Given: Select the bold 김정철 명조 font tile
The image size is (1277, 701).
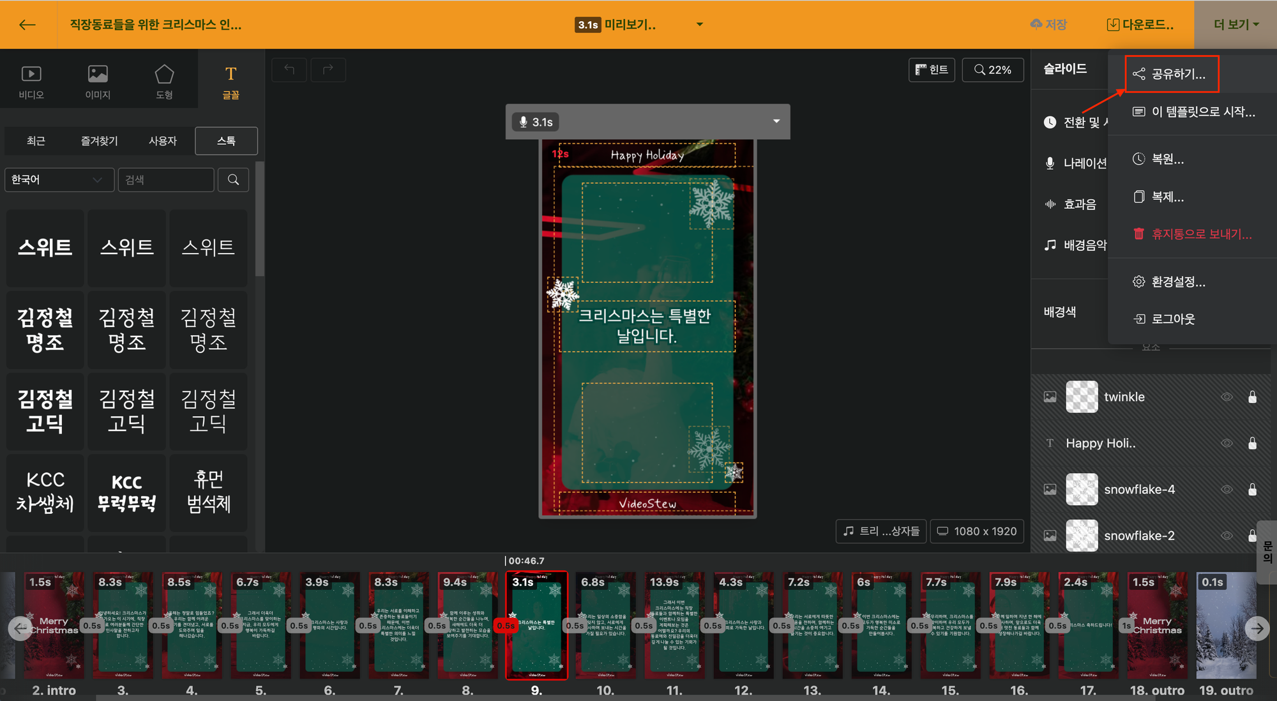Looking at the screenshot, I should tap(45, 329).
